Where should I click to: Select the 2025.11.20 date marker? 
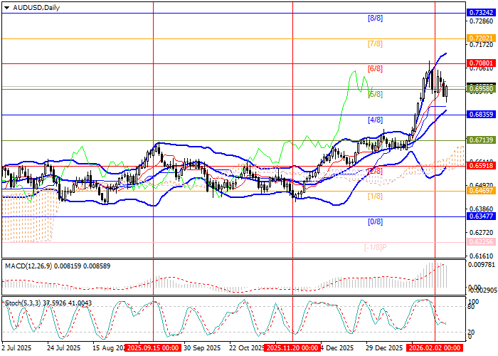[293, 349]
